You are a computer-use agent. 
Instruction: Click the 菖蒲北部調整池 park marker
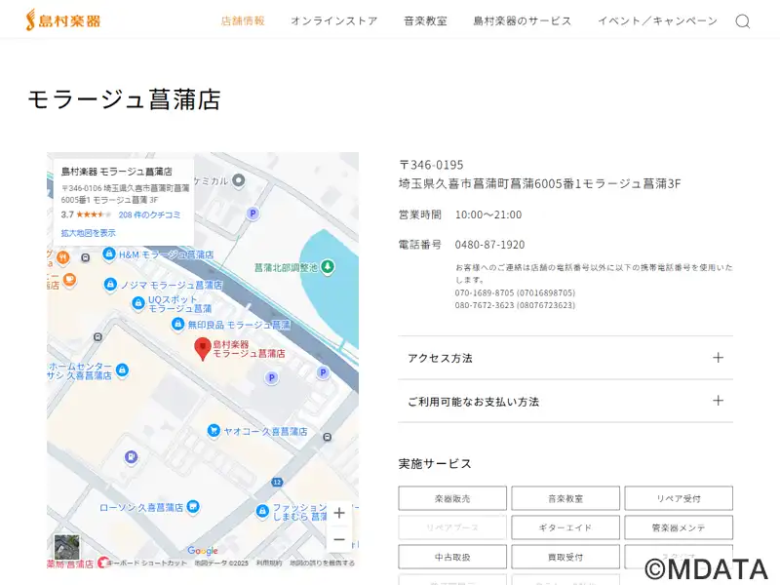click(327, 266)
